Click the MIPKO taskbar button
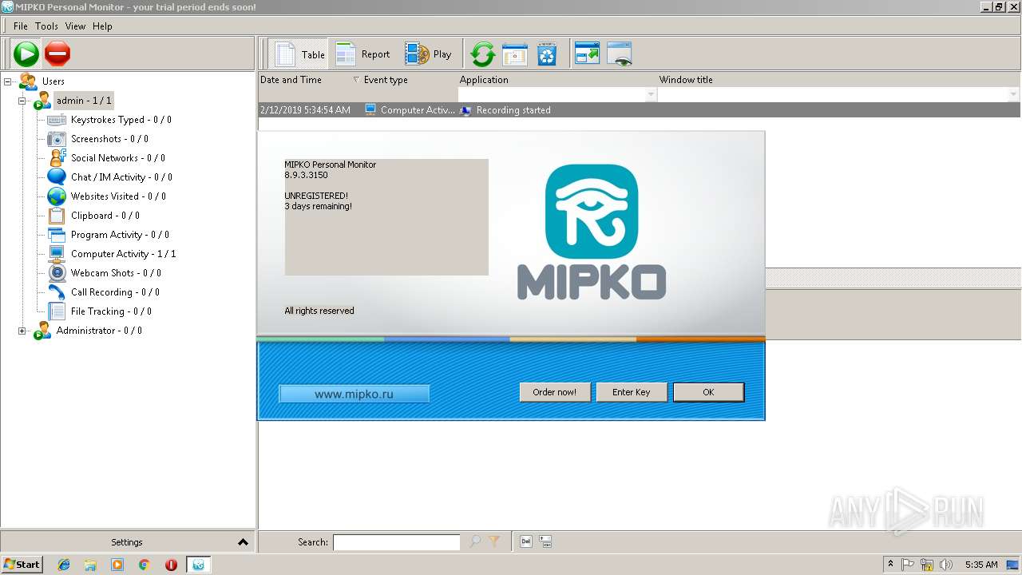Screen dimensions: 1022x575 198,565
